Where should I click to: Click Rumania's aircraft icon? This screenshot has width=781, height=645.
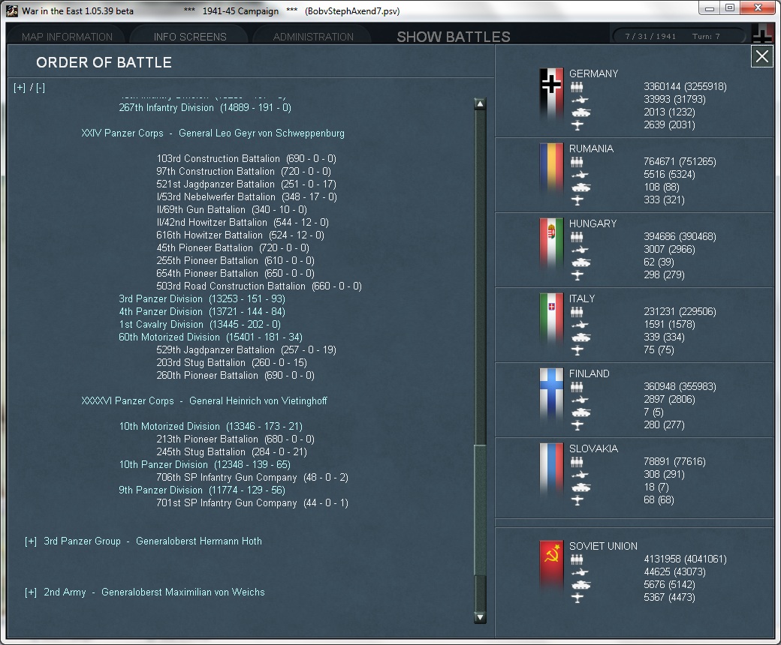(577, 200)
